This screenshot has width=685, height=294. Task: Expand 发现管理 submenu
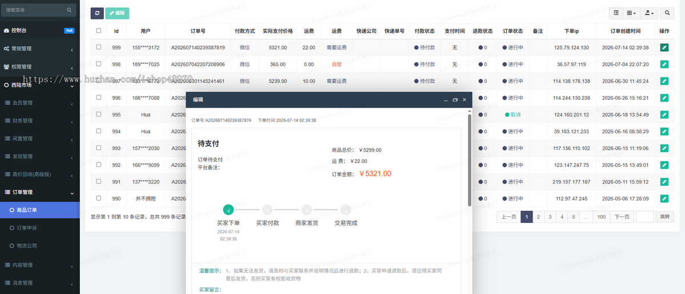[40, 156]
